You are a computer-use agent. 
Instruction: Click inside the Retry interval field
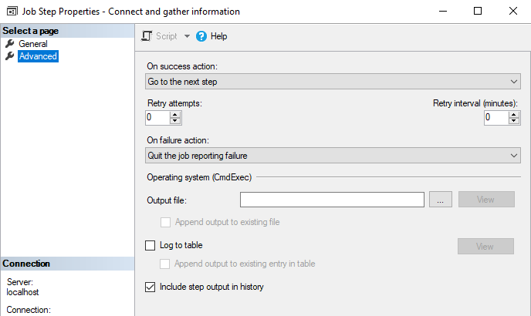tap(496, 118)
